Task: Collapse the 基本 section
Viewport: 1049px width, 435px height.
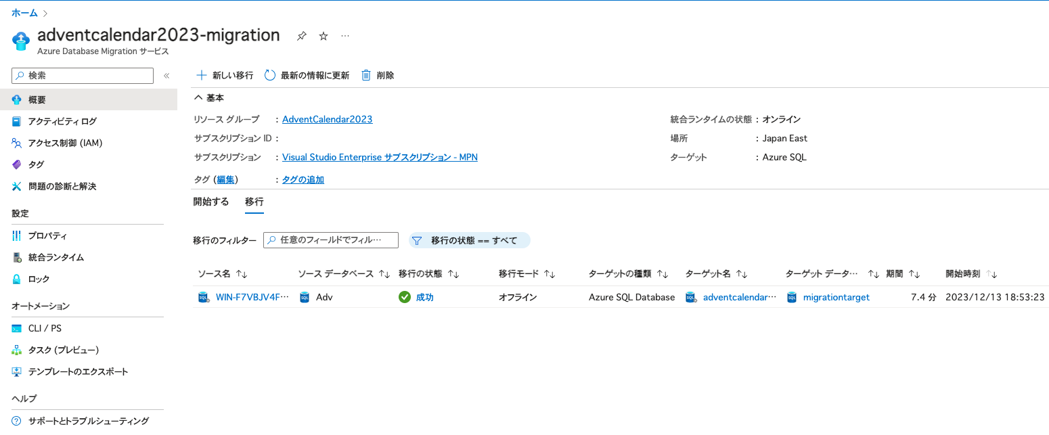Action: click(x=199, y=97)
